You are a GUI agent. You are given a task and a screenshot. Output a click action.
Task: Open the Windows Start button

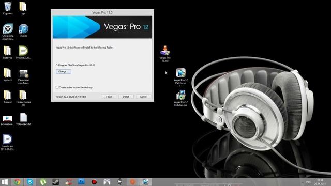point(5,182)
